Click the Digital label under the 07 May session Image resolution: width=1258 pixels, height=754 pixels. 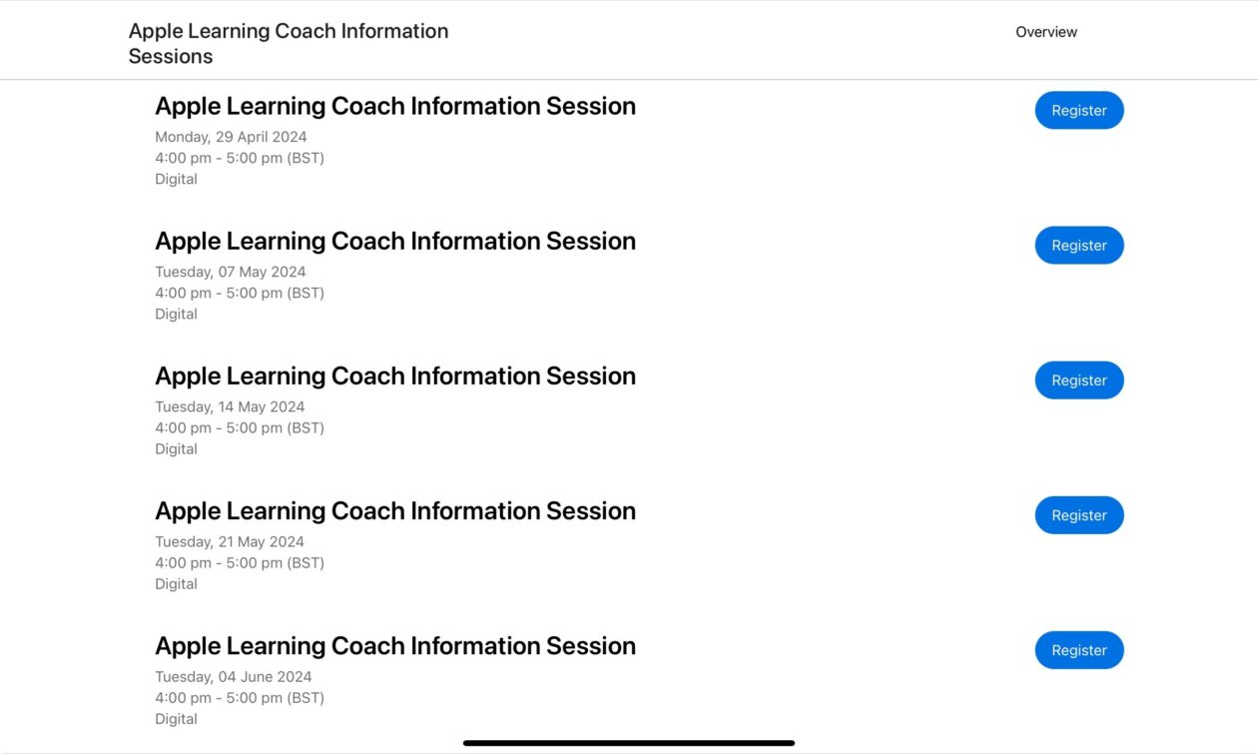tap(177, 313)
